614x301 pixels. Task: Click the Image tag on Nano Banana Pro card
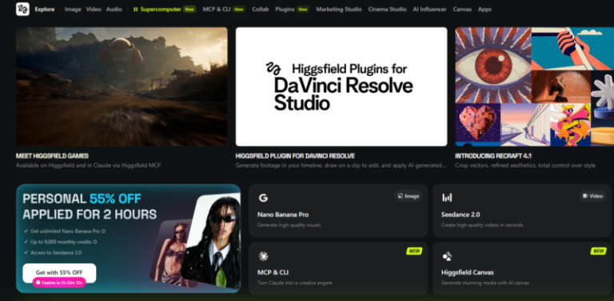tap(408, 196)
